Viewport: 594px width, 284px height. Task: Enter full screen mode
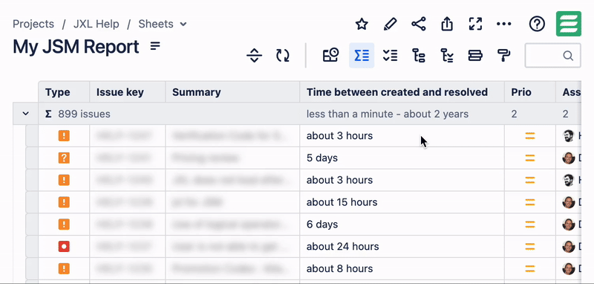click(475, 25)
